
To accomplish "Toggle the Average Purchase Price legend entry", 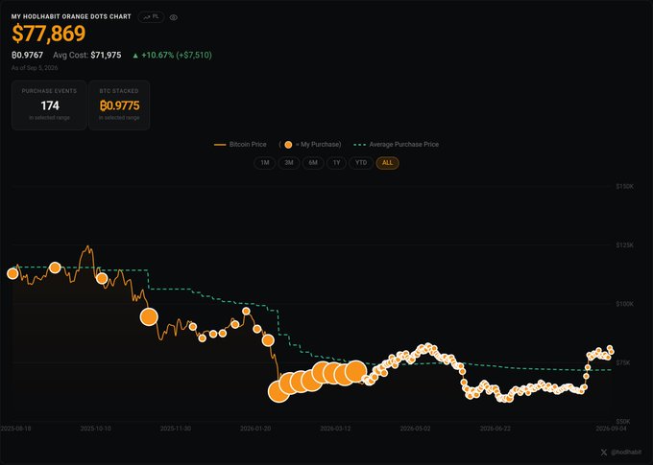I will point(396,145).
